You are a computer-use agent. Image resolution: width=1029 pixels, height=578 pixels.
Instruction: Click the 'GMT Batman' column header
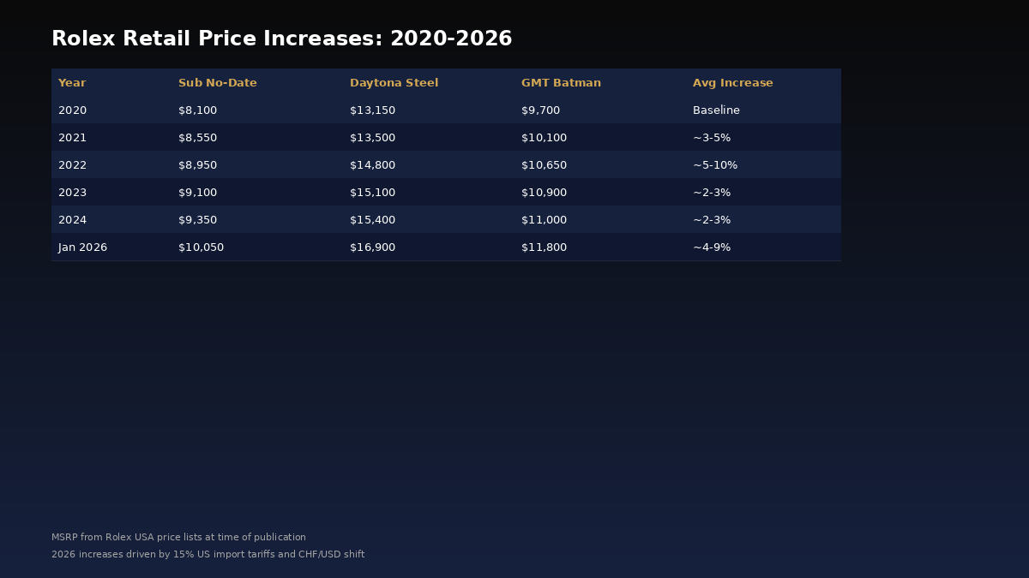[561, 83]
